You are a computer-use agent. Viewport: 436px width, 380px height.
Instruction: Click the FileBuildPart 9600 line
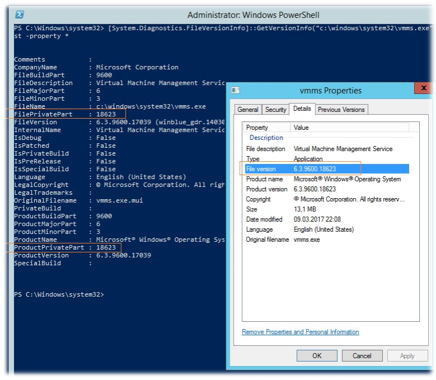click(x=63, y=75)
